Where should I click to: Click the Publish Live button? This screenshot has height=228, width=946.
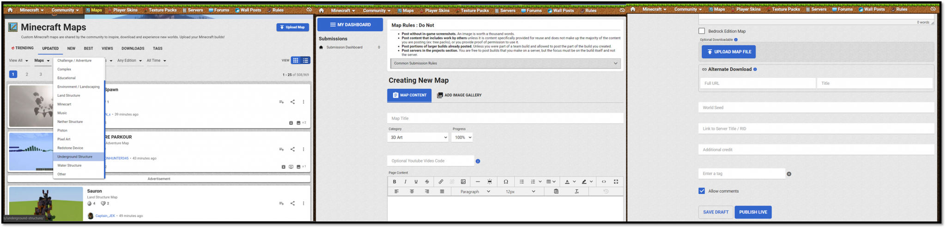[x=753, y=212]
